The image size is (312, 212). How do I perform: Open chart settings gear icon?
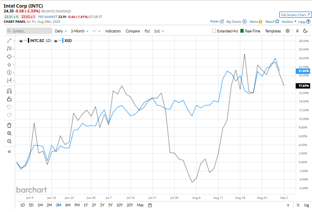point(288,31)
